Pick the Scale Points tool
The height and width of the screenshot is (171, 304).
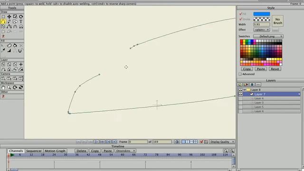(15, 17)
